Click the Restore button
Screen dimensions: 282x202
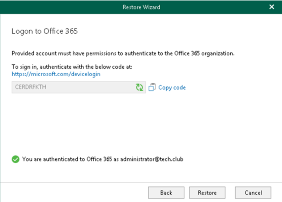tap(207, 193)
